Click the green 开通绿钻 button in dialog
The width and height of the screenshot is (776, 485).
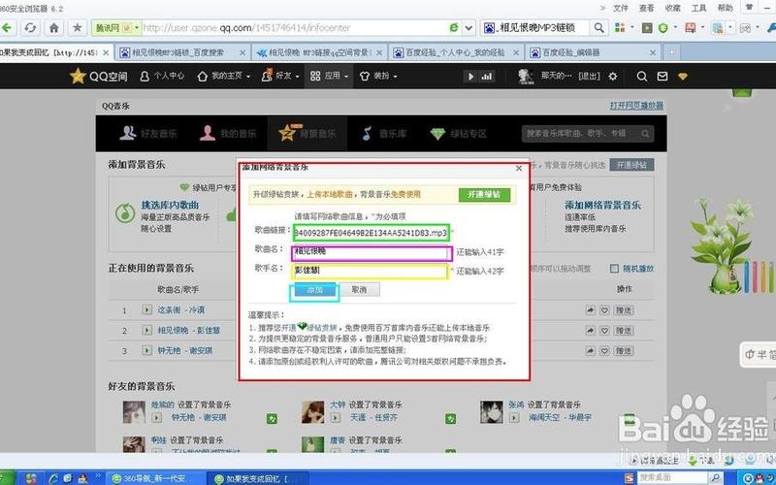click(484, 194)
